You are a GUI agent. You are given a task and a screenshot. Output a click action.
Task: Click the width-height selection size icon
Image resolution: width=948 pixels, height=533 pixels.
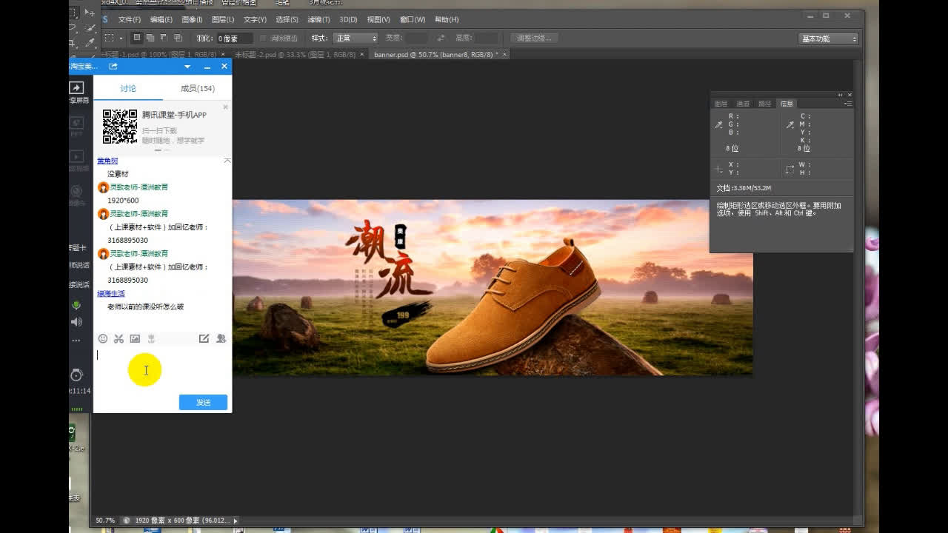point(790,169)
